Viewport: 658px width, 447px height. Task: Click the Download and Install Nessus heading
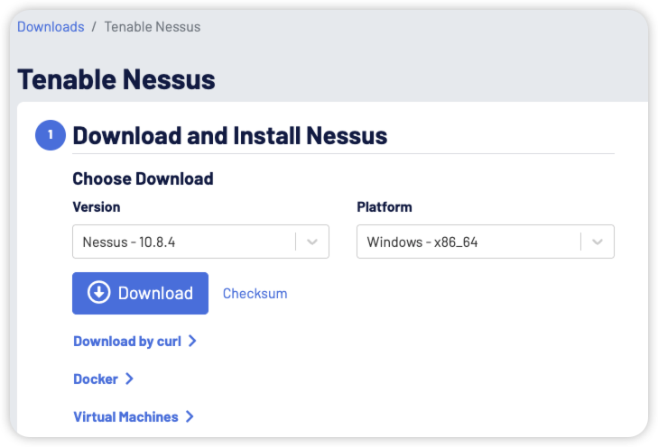pyautogui.click(x=229, y=136)
